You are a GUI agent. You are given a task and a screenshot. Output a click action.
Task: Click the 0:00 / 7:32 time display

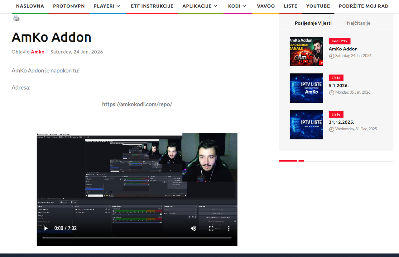[x=65, y=228]
